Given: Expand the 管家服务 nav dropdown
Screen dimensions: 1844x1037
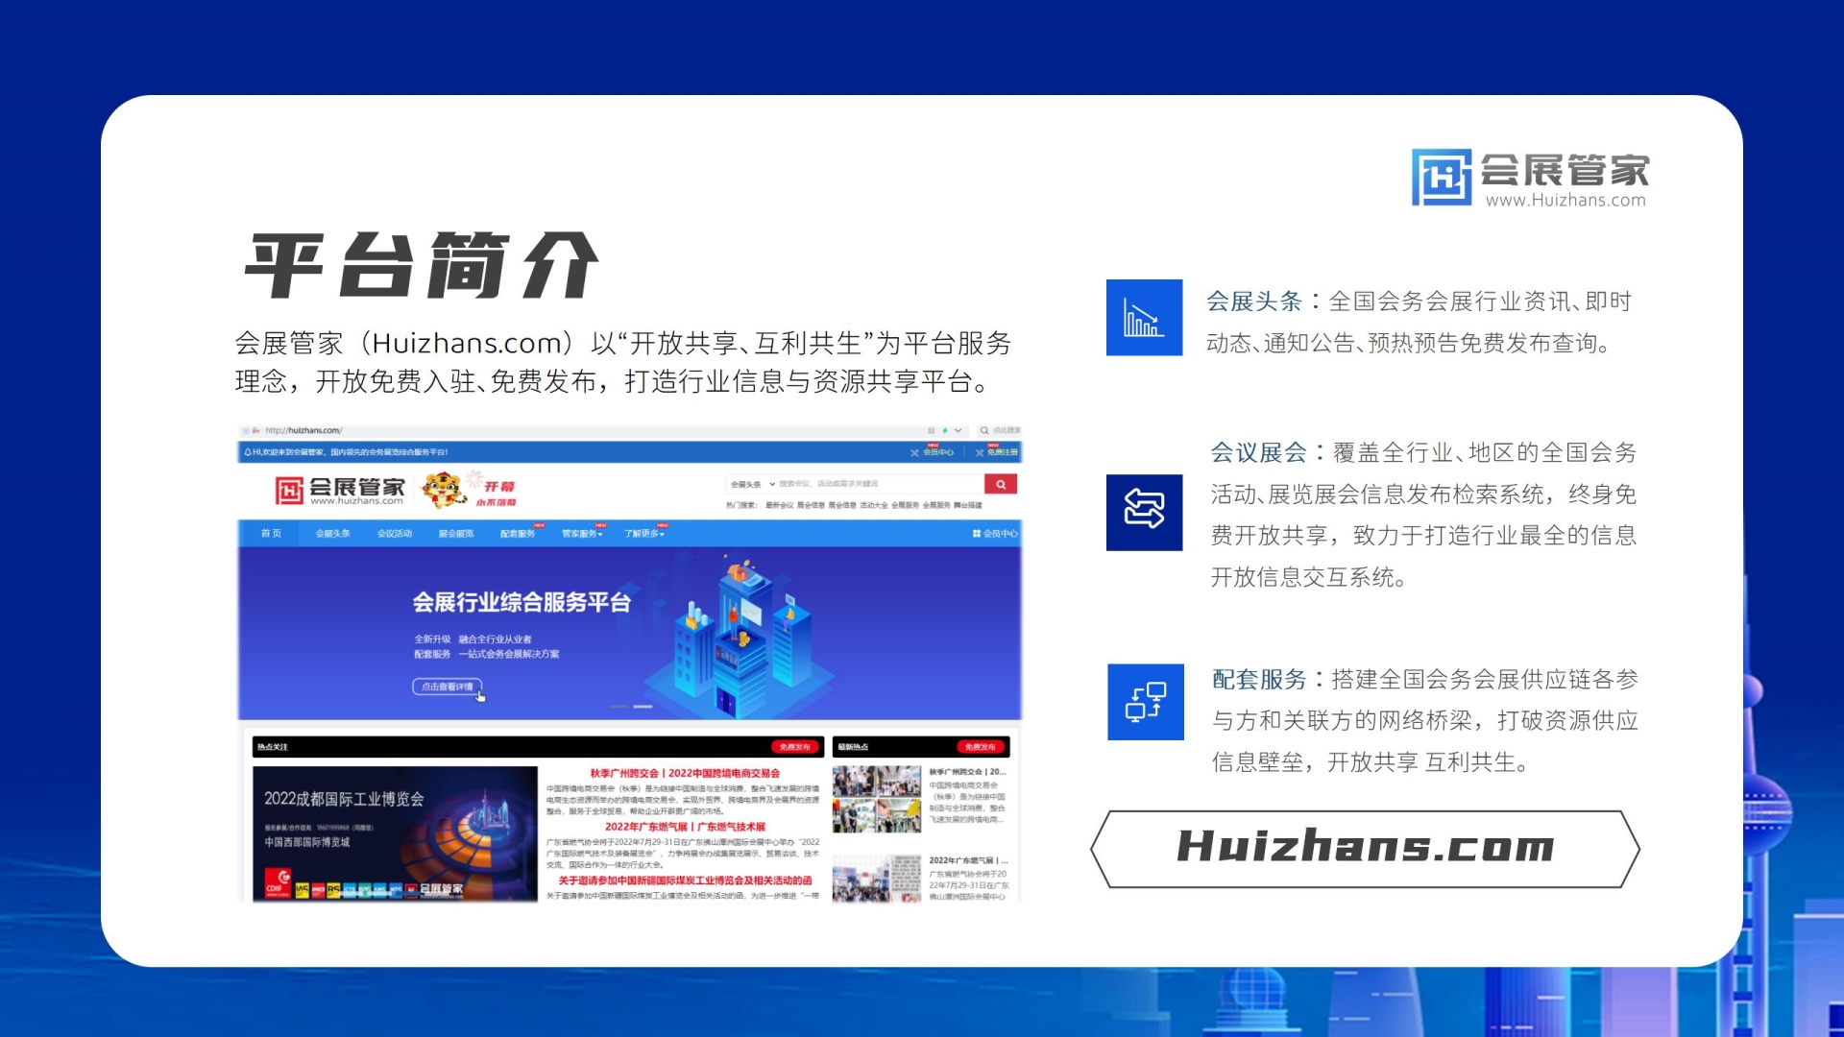Looking at the screenshot, I should coord(582,534).
